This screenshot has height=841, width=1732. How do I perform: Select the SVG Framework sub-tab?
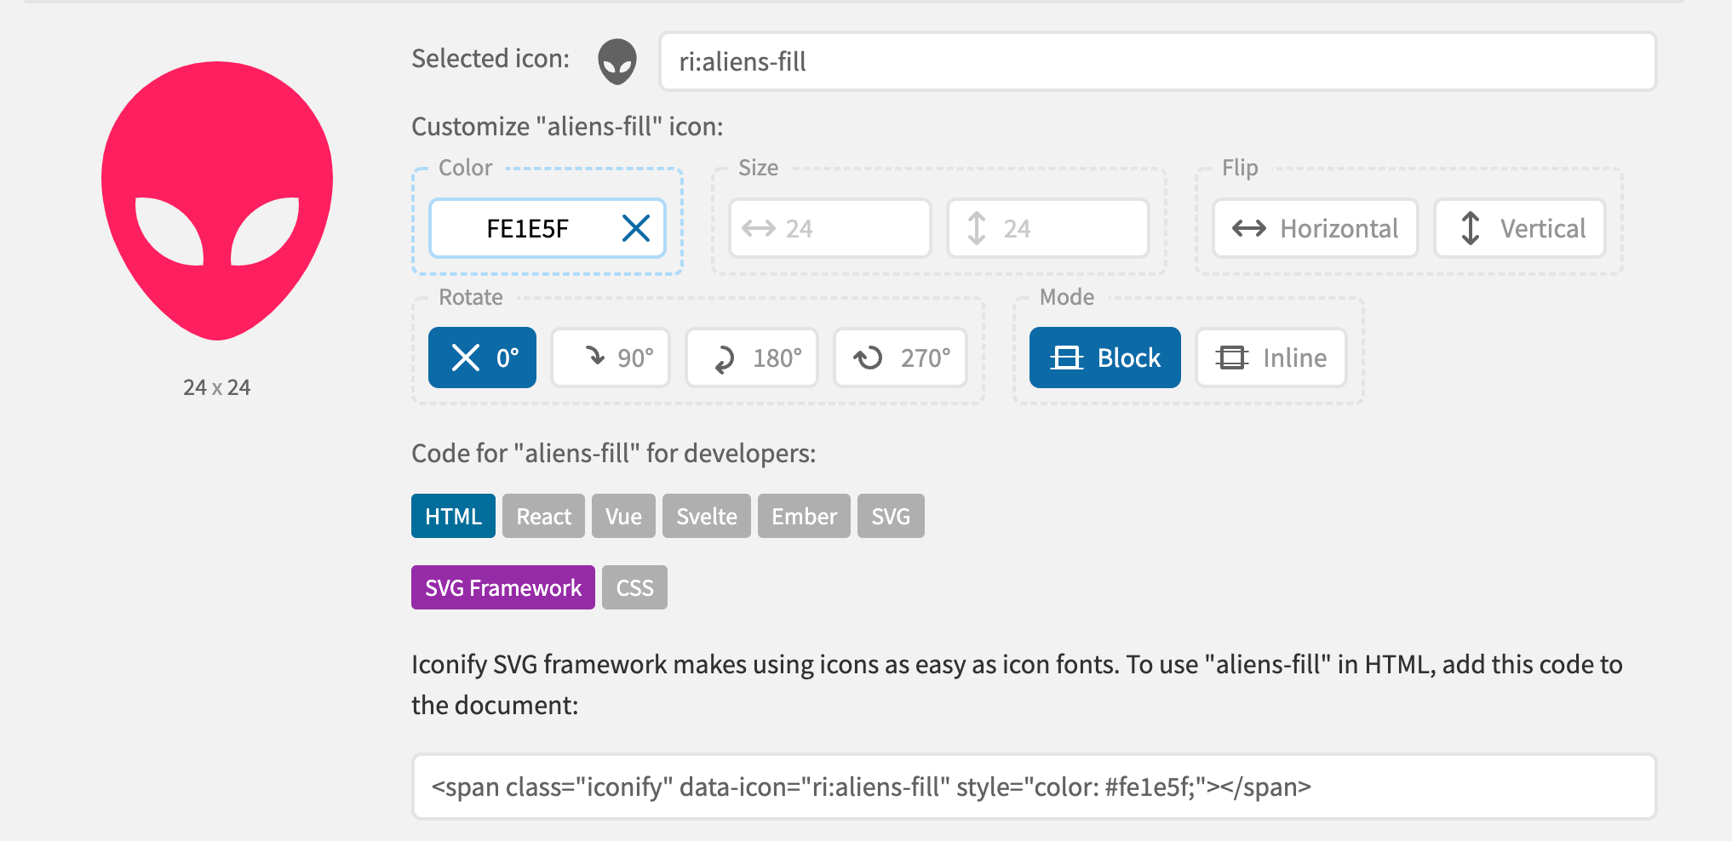coord(503,587)
